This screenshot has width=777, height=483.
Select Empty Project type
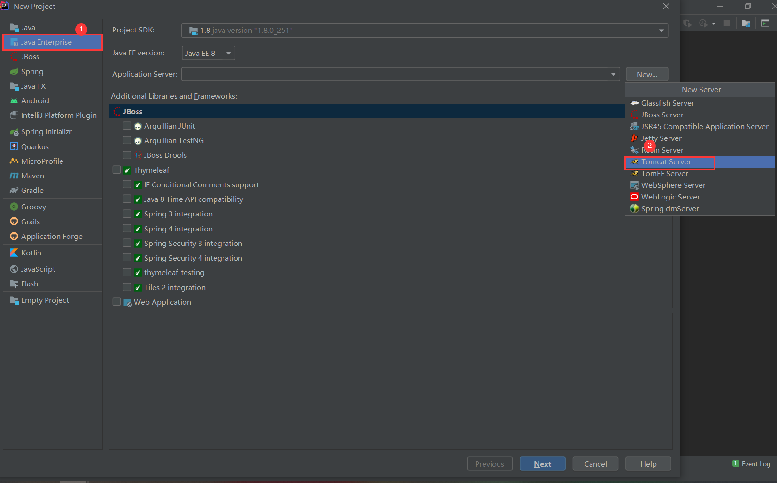(x=53, y=300)
